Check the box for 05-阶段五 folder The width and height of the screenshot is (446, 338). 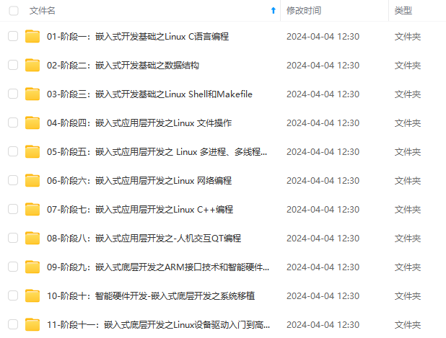click(x=13, y=151)
